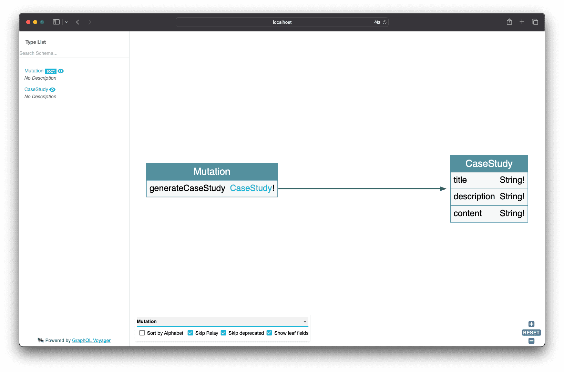
Task: Open a new tab with plus icon
Action: pos(522,22)
